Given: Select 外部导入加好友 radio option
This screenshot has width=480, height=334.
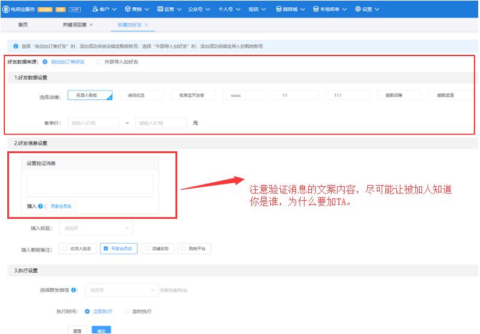Looking at the screenshot, I should click(x=98, y=62).
